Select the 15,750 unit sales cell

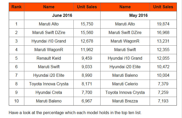(87, 24)
